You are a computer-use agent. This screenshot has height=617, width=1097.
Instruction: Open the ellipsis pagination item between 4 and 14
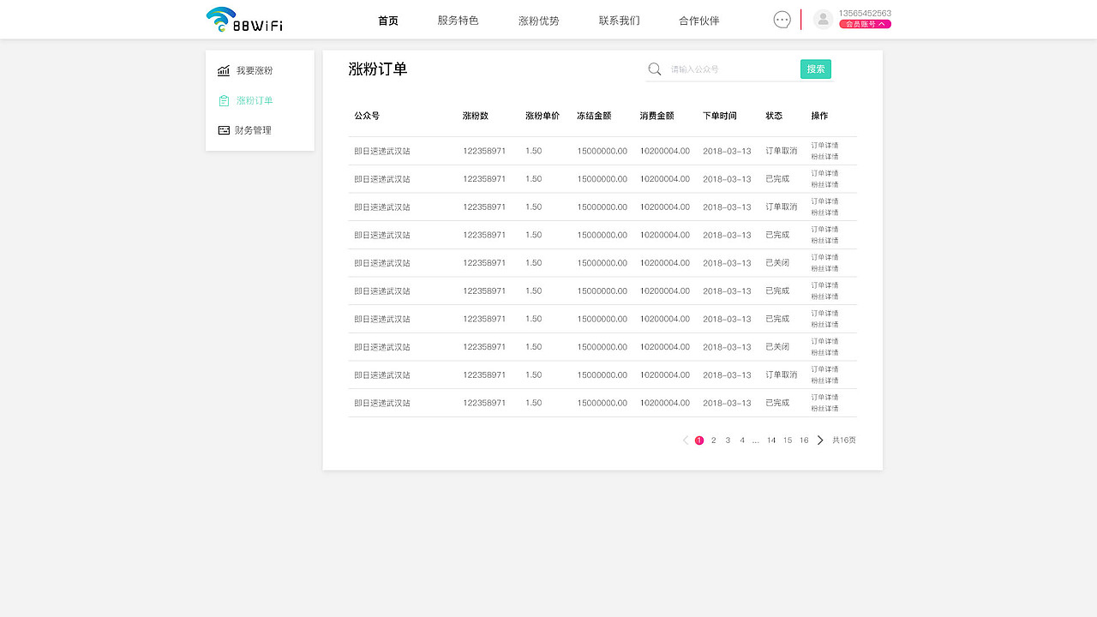point(755,440)
